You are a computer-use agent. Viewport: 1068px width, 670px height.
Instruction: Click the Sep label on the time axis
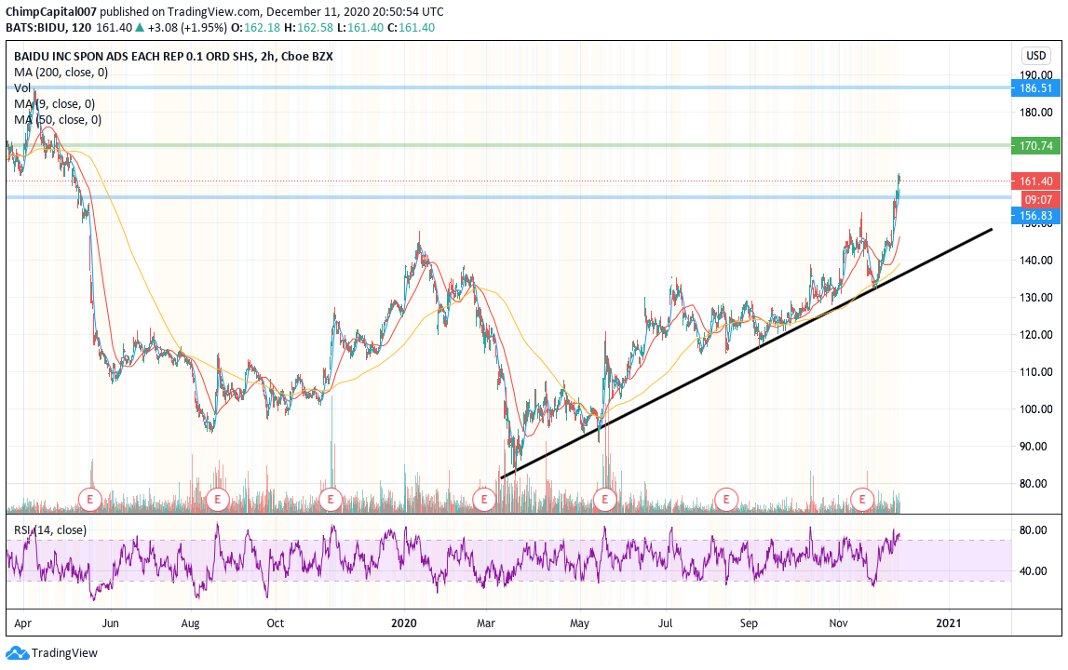point(749,623)
